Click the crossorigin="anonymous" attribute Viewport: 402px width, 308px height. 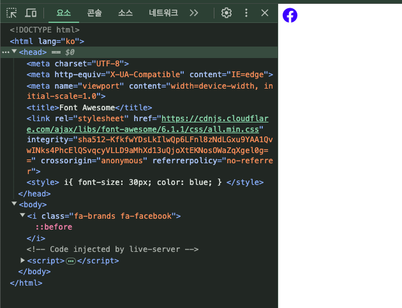coord(94,161)
